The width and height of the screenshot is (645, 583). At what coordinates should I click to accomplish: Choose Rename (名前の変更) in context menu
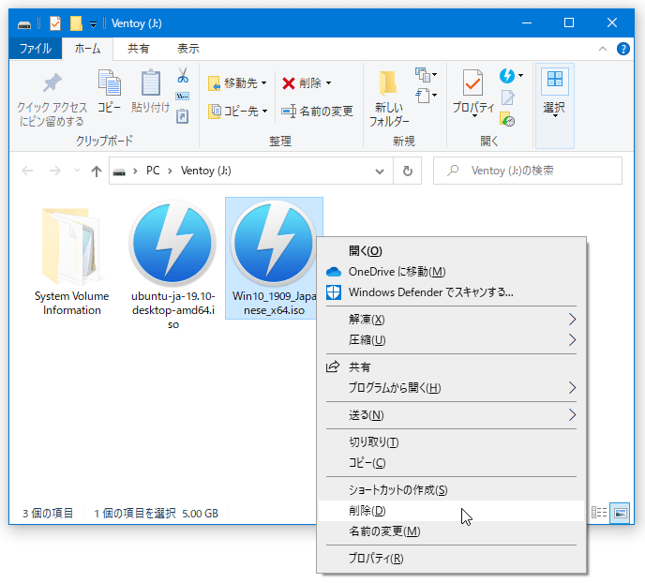coord(451,531)
